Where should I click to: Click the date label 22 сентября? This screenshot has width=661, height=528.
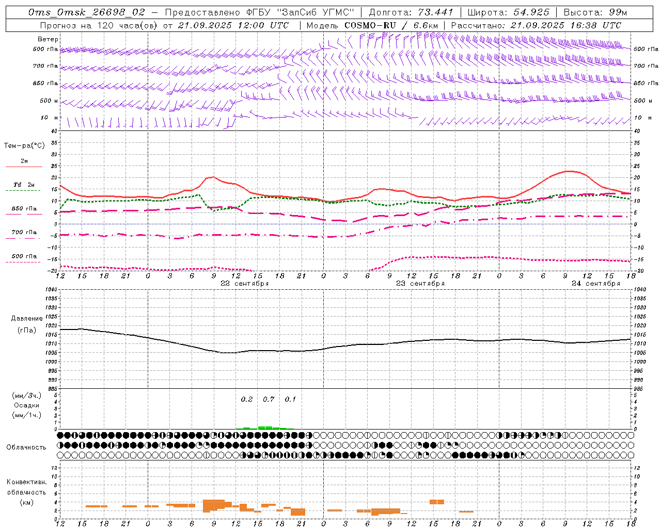245,284
